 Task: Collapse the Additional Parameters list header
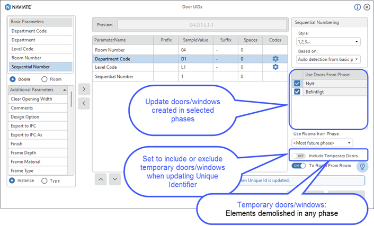pyautogui.click(x=65, y=89)
